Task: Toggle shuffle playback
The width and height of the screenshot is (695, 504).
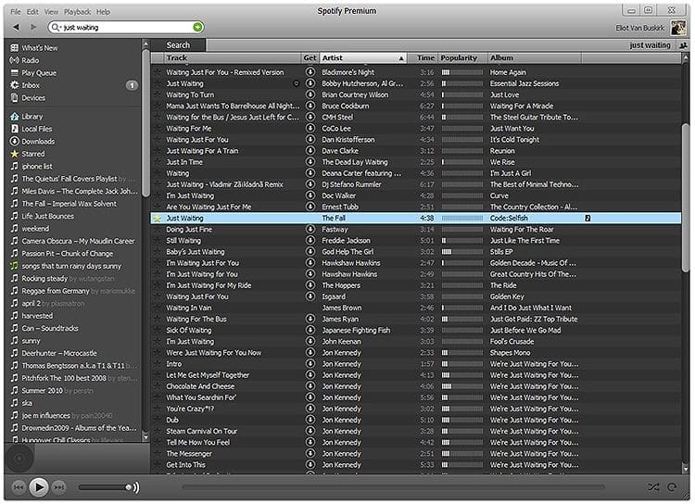Action: [654, 486]
